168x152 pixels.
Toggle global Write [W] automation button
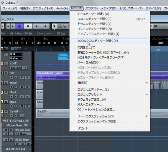(19, 49)
